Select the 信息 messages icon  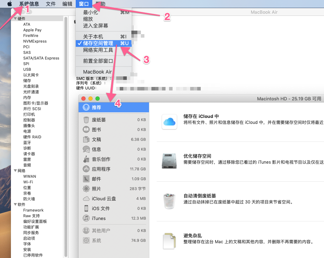[x=86, y=149]
